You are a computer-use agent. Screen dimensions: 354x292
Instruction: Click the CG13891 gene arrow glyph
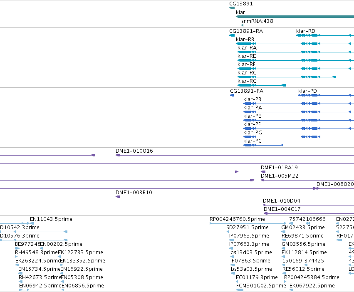[232, 8]
